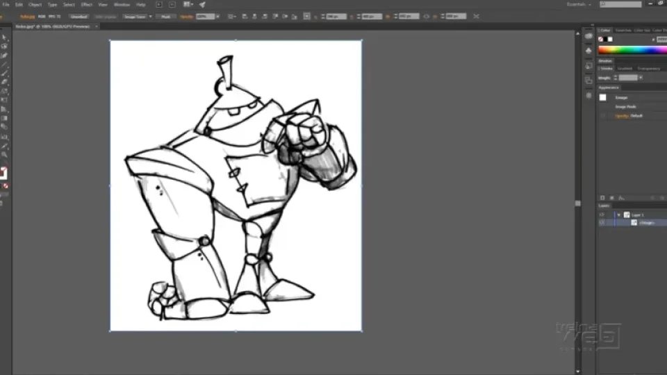Open Adobe Bridge from menu bar icon

point(159,5)
